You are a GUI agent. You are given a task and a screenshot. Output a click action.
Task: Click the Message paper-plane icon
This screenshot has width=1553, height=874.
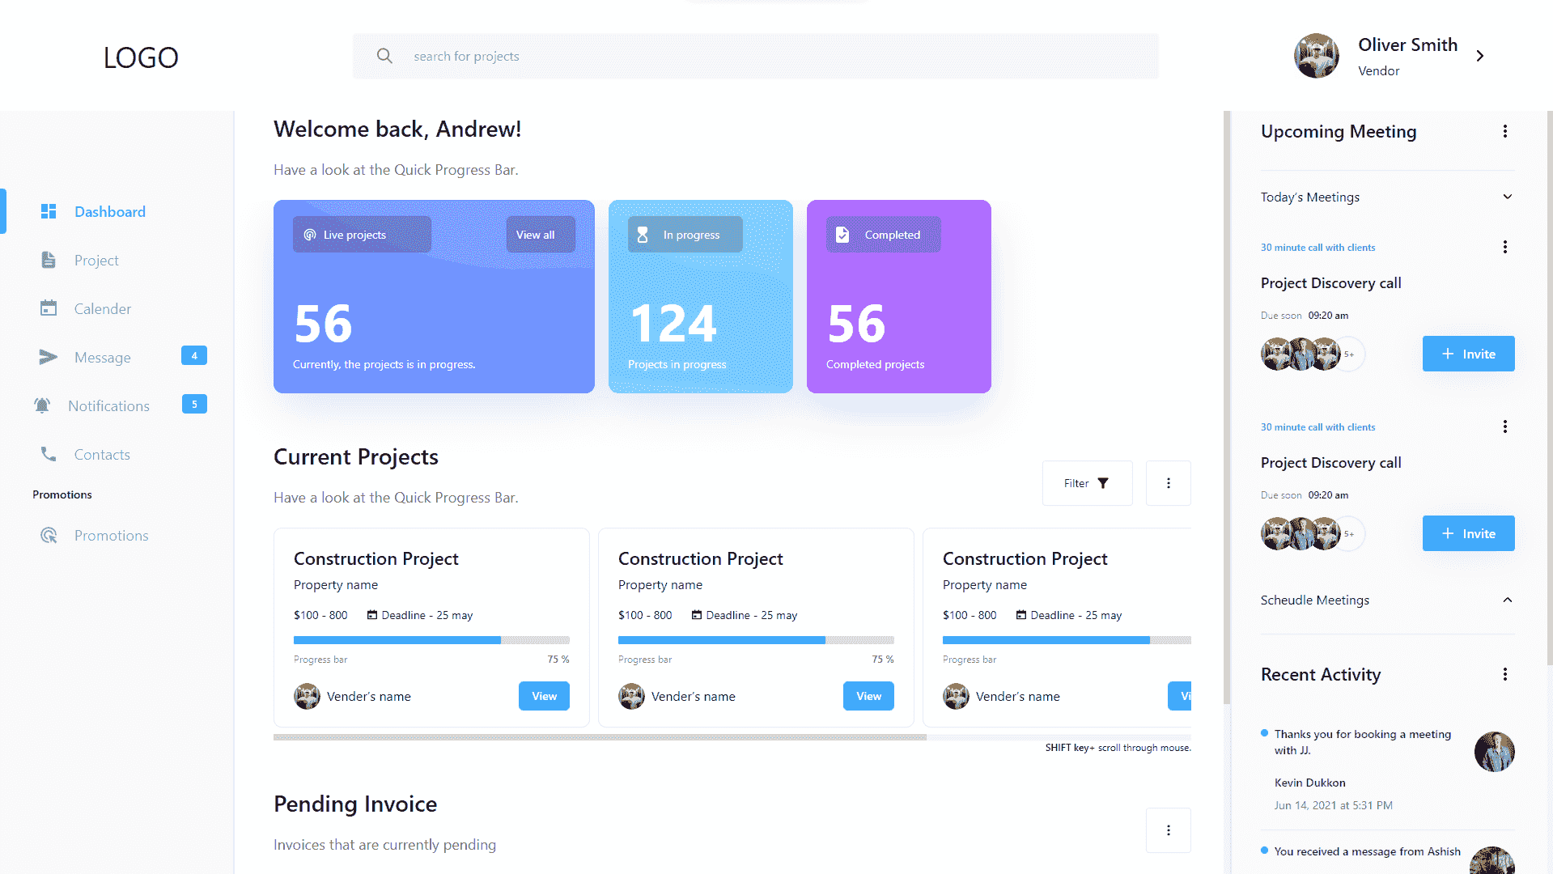49,357
